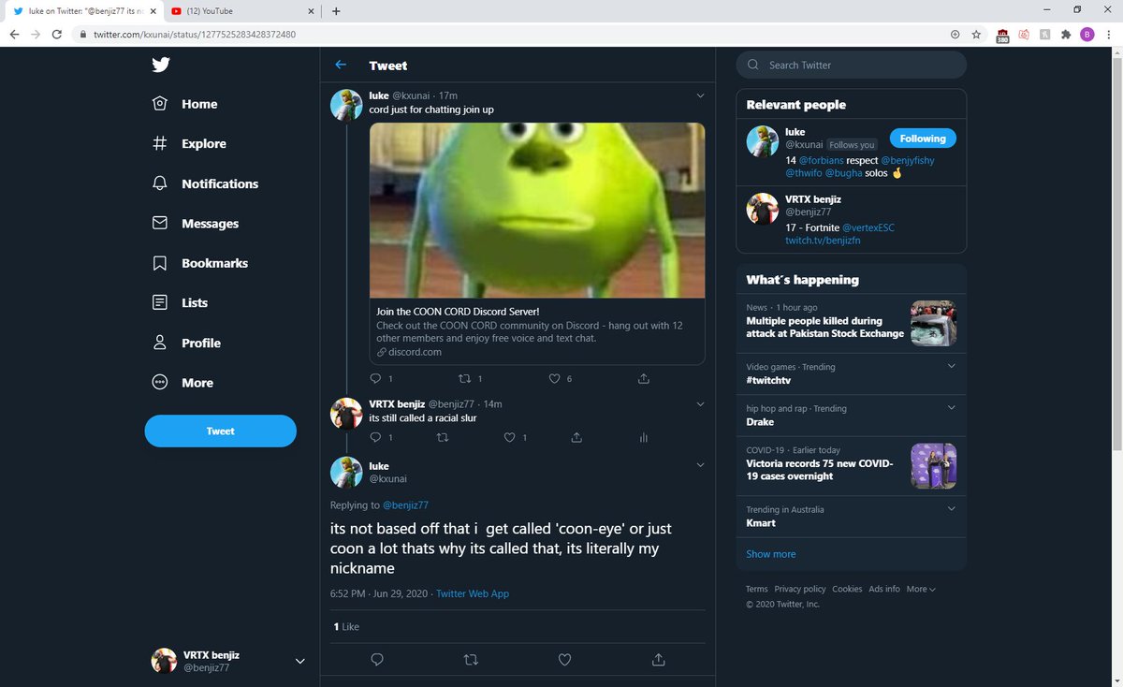Open the COON CORD Discord link card
Viewport: 1123px width, 687px height.
coord(536,331)
